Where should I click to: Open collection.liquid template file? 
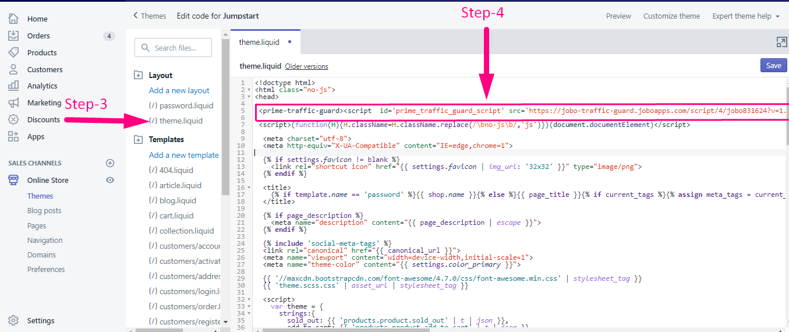[x=186, y=231]
